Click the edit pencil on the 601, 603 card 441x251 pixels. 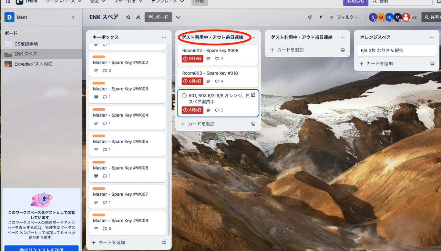coord(253,95)
